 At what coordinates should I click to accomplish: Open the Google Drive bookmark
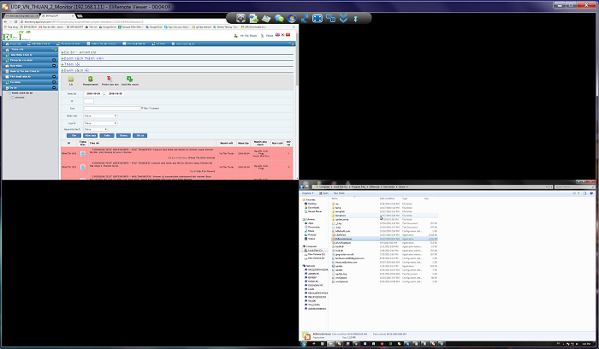[x=108, y=27]
